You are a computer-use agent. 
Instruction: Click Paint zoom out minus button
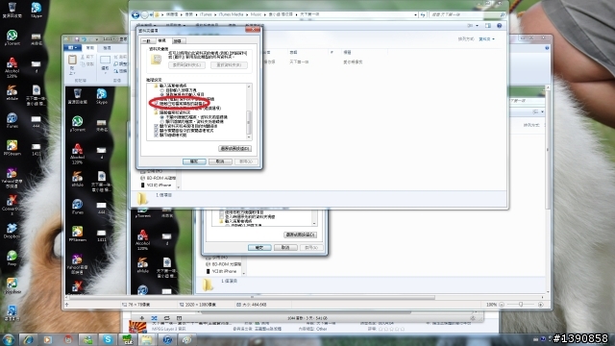[502, 305]
